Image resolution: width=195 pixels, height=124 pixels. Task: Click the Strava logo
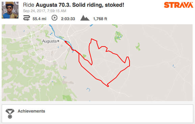point(178,5)
